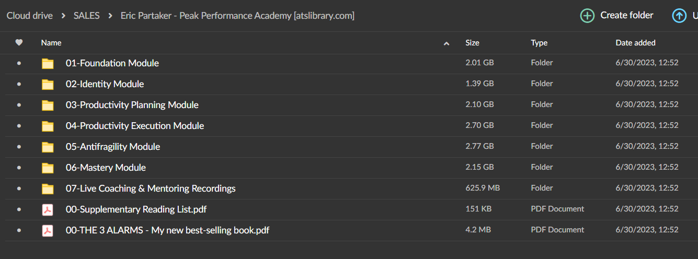Click PDF icon of Supplementary Reading List

48,210
